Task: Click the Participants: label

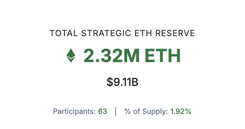Action: pyautogui.click(x=74, y=112)
